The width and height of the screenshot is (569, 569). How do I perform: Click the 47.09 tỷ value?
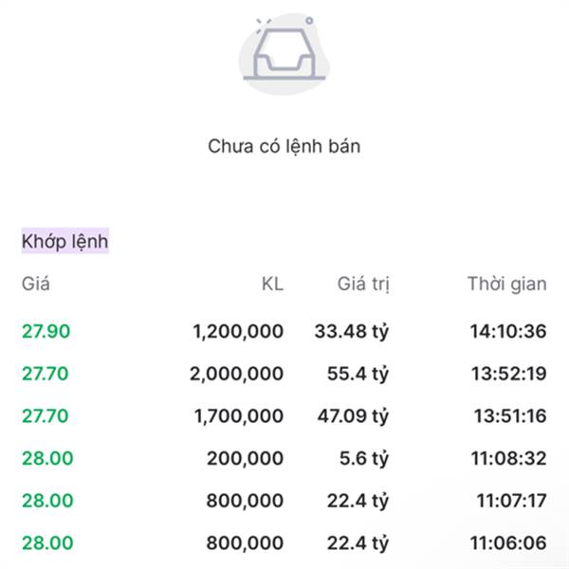(x=352, y=415)
